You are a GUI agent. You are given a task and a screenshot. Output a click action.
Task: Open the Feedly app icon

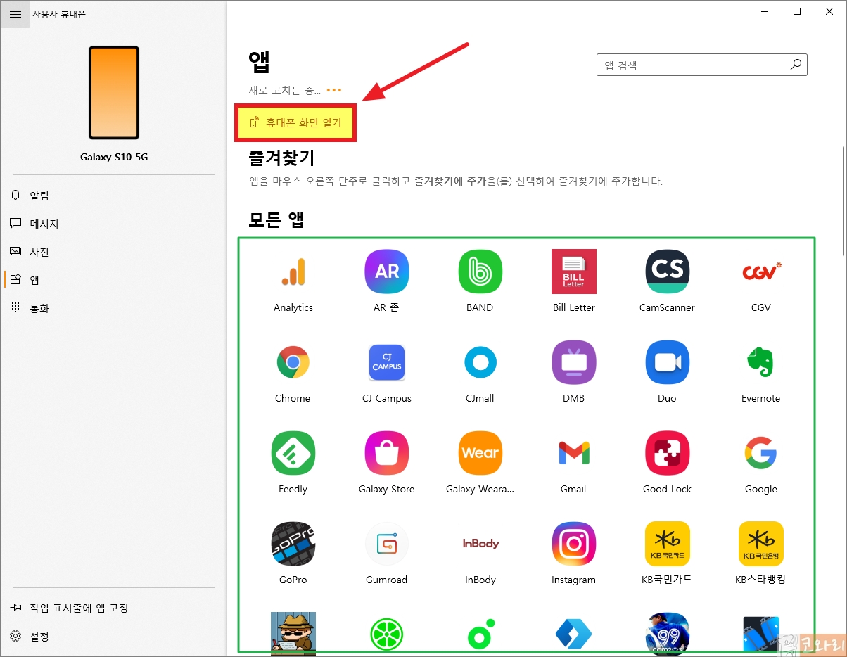293,453
